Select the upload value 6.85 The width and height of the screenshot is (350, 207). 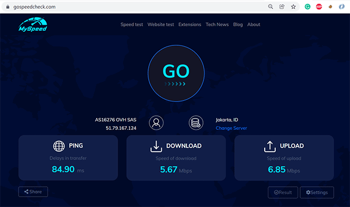tap(277, 169)
